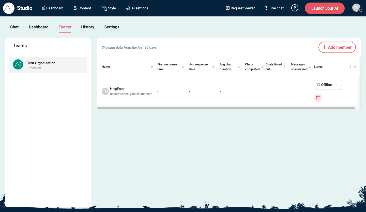Image resolution: width=366 pixels, height=212 pixels.
Task: Toggle sorting on Chats completed column
Action: [262, 67]
